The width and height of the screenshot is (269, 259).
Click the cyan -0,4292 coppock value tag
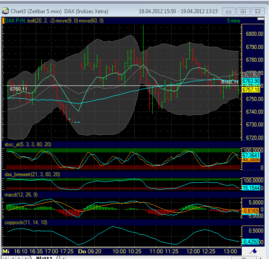251,242
